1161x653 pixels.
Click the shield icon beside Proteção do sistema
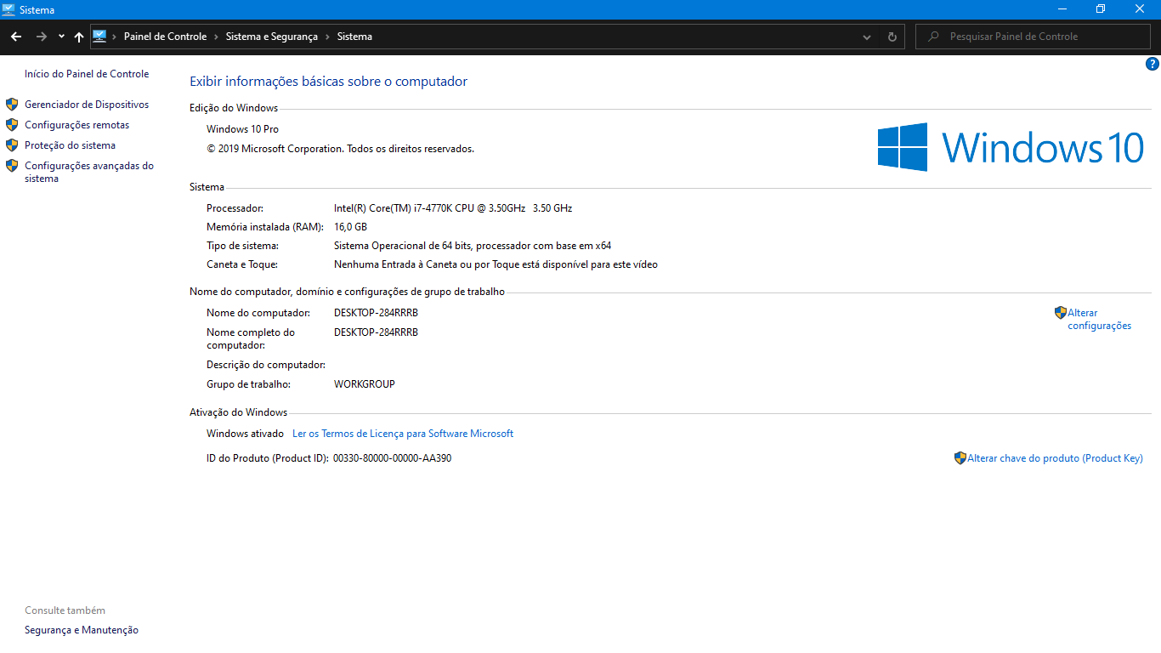[12, 145]
